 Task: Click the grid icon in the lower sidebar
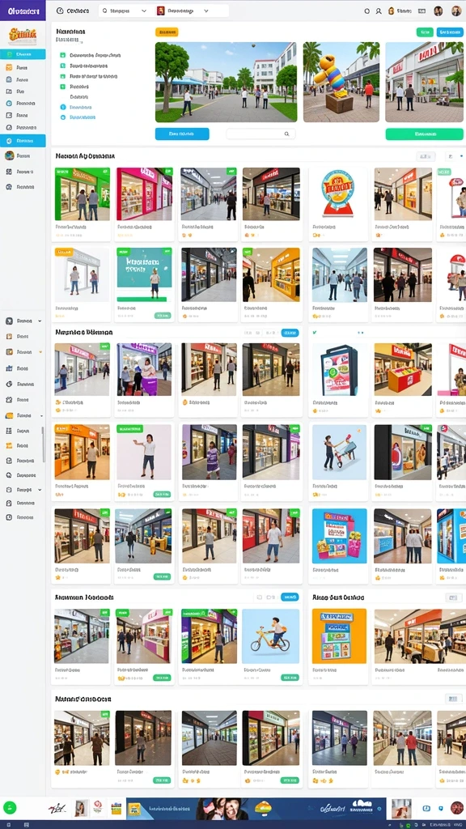[x=9, y=431]
